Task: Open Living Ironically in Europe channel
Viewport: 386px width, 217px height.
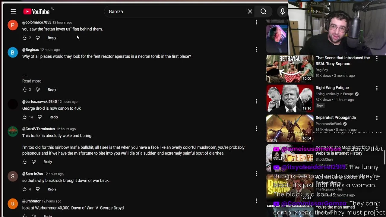Action: [x=335, y=94]
